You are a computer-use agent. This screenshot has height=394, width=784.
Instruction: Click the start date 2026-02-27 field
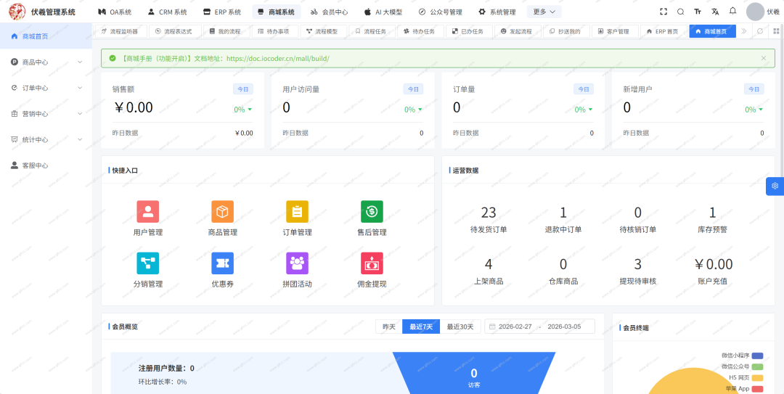click(x=515, y=327)
